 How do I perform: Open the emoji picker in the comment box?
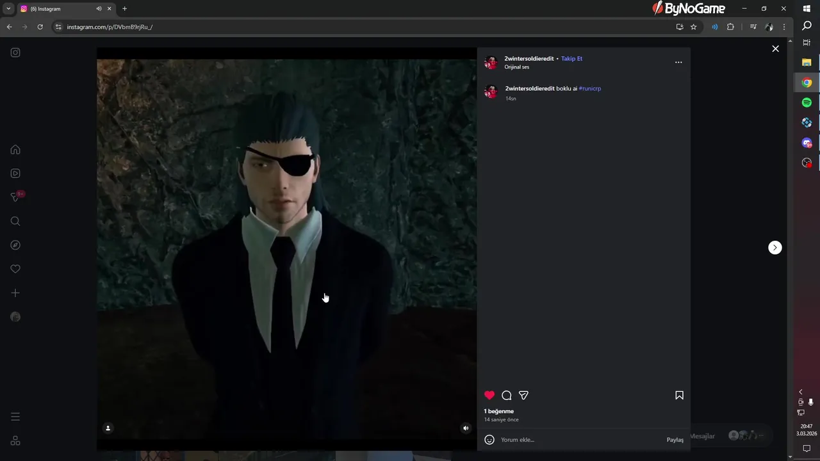tap(489, 440)
